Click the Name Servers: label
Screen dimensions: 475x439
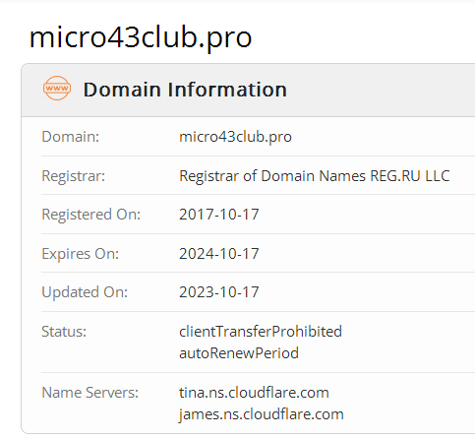tap(90, 393)
